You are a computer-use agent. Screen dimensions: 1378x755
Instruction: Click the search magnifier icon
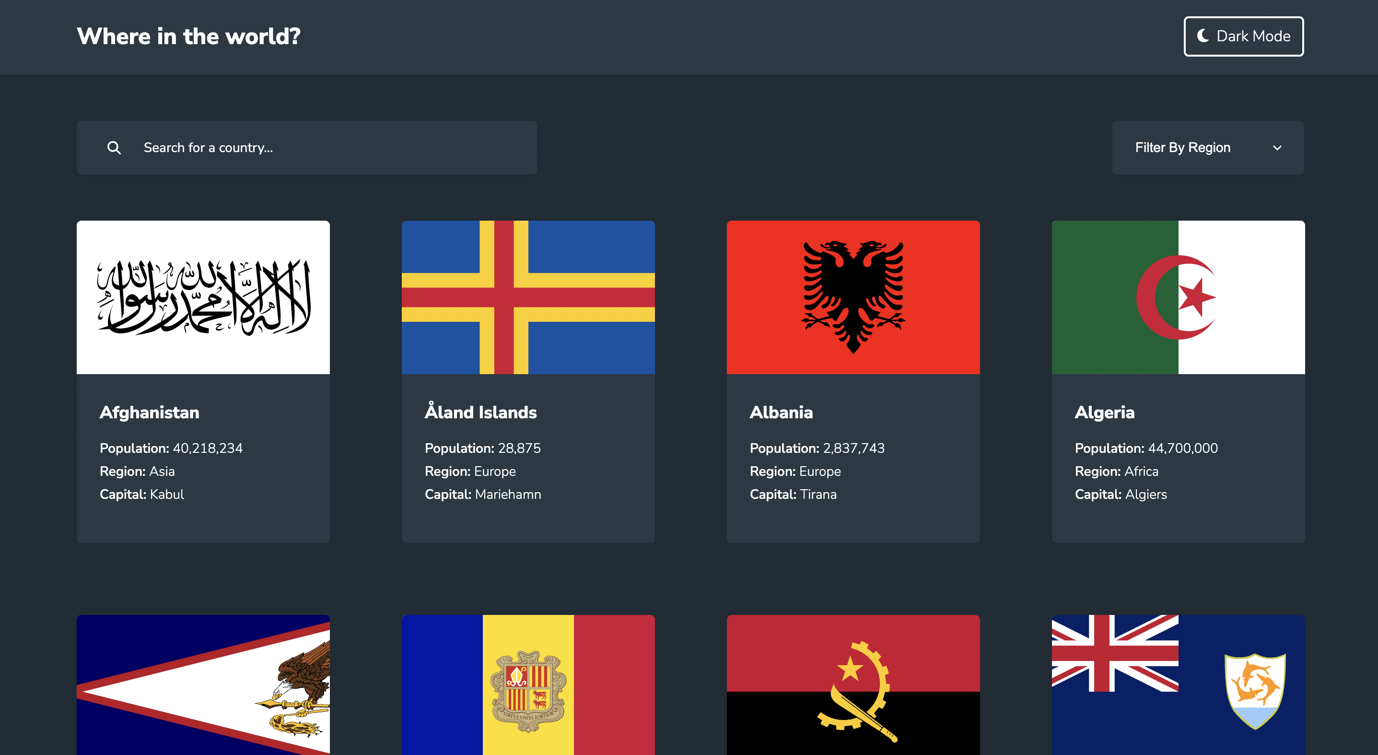114,148
